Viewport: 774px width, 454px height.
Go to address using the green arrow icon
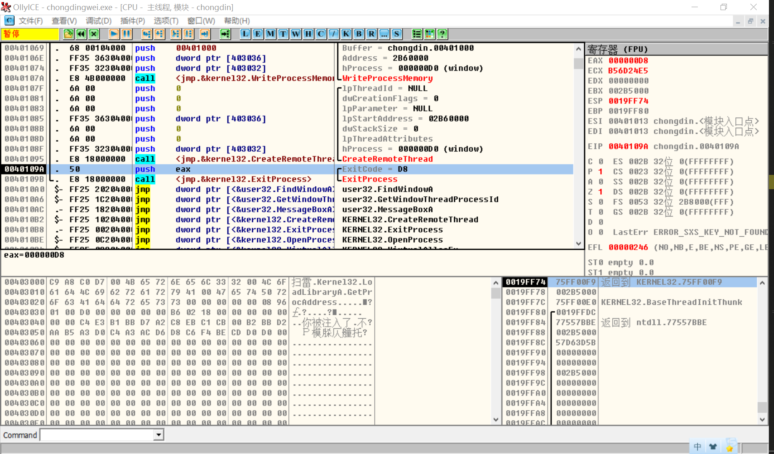click(225, 34)
